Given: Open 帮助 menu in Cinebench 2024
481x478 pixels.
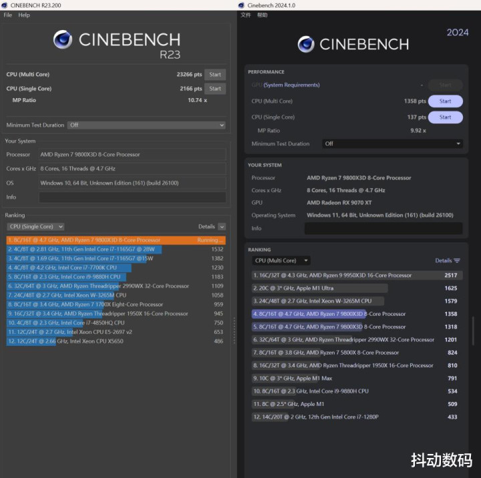Looking at the screenshot, I should tap(263, 15).
